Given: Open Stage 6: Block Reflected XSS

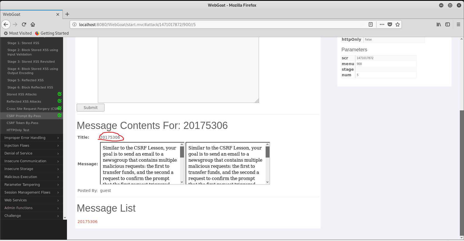Looking at the screenshot, I should 30,87.
